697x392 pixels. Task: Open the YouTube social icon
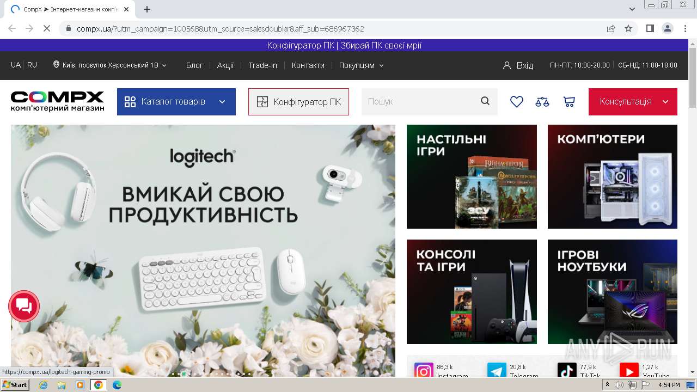click(629, 371)
